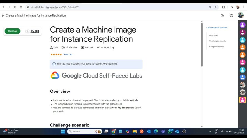Click the browser forward arrow
247x138 pixels.
[9, 7]
